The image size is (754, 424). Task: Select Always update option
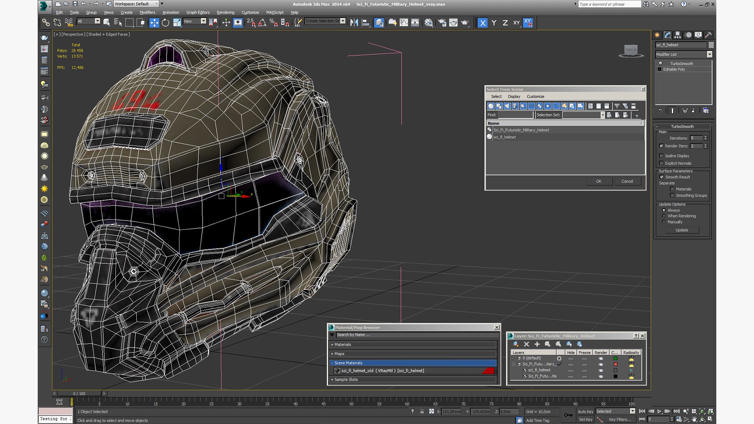point(664,210)
